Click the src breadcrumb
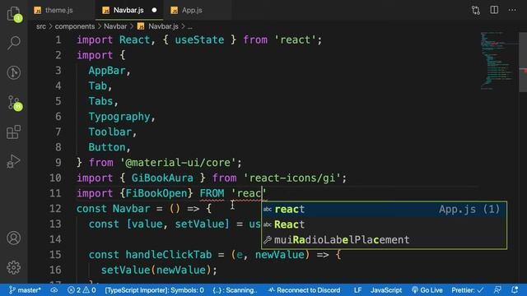Image resolution: width=527 pixels, height=296 pixels. tap(41, 26)
